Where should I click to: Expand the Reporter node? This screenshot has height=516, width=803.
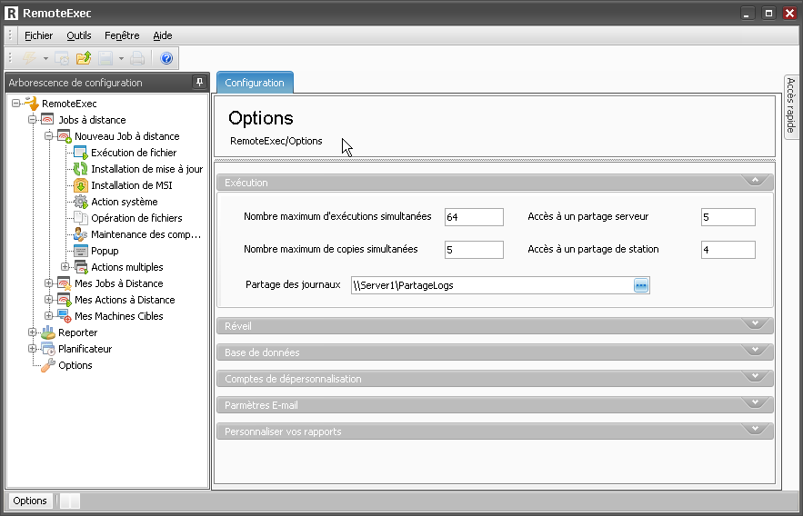pos(32,332)
